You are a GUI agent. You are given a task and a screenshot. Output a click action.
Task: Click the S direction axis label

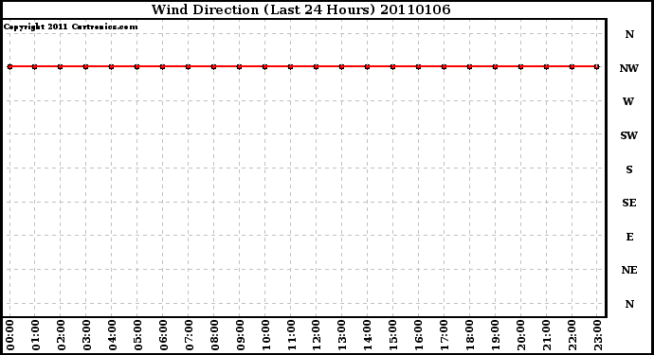click(629, 169)
